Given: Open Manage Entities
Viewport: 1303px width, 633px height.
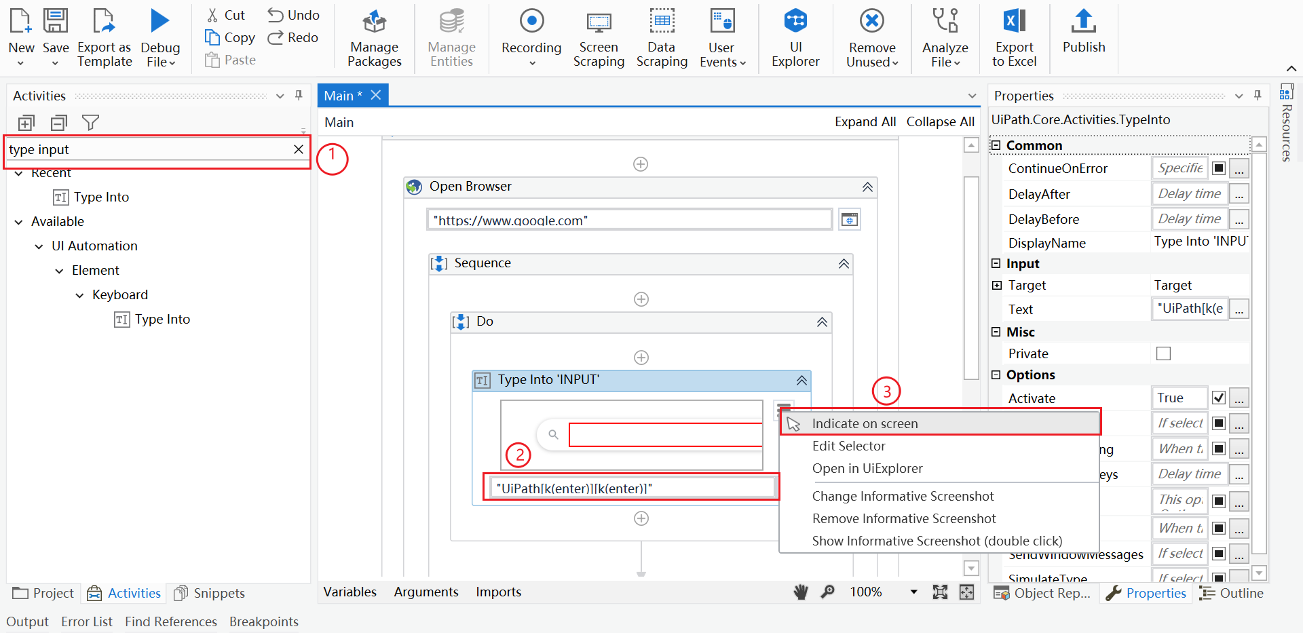Looking at the screenshot, I should coord(451,37).
